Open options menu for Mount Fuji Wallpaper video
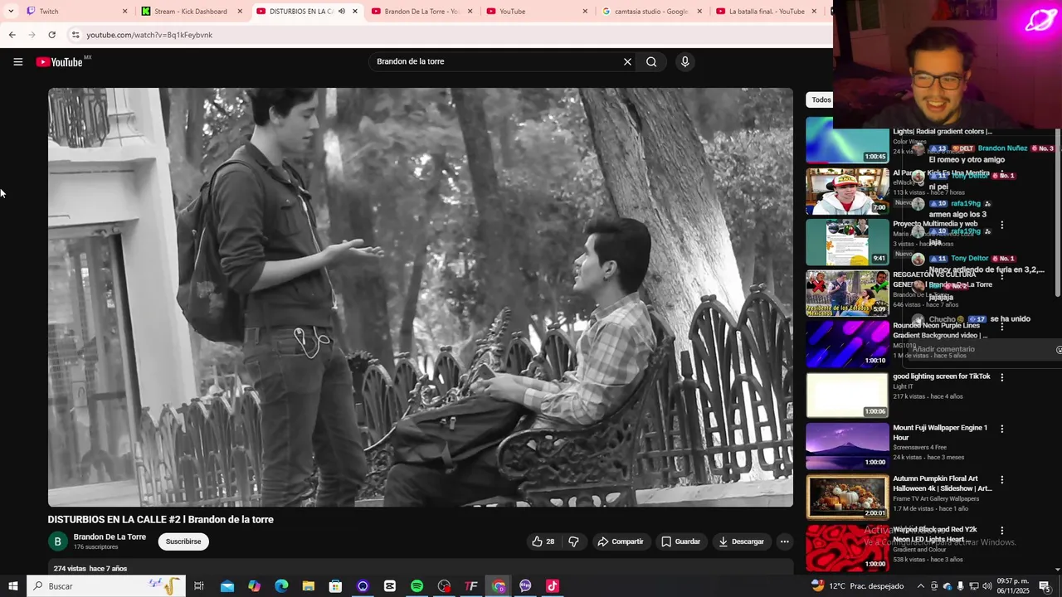1062x597 pixels. [x=1002, y=429]
